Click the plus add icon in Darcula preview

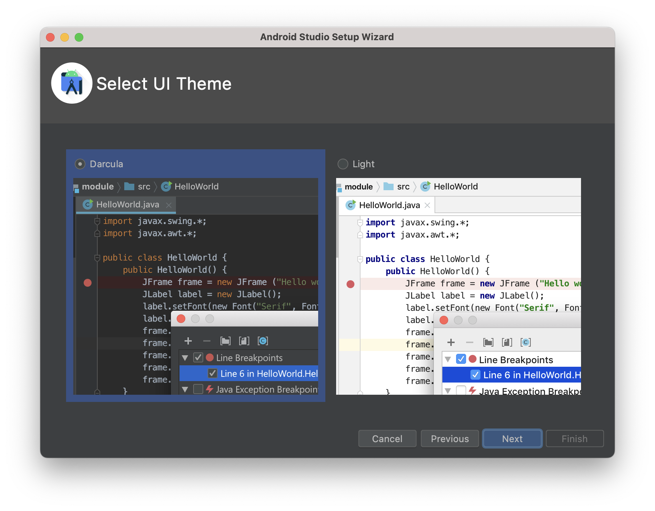tap(188, 341)
